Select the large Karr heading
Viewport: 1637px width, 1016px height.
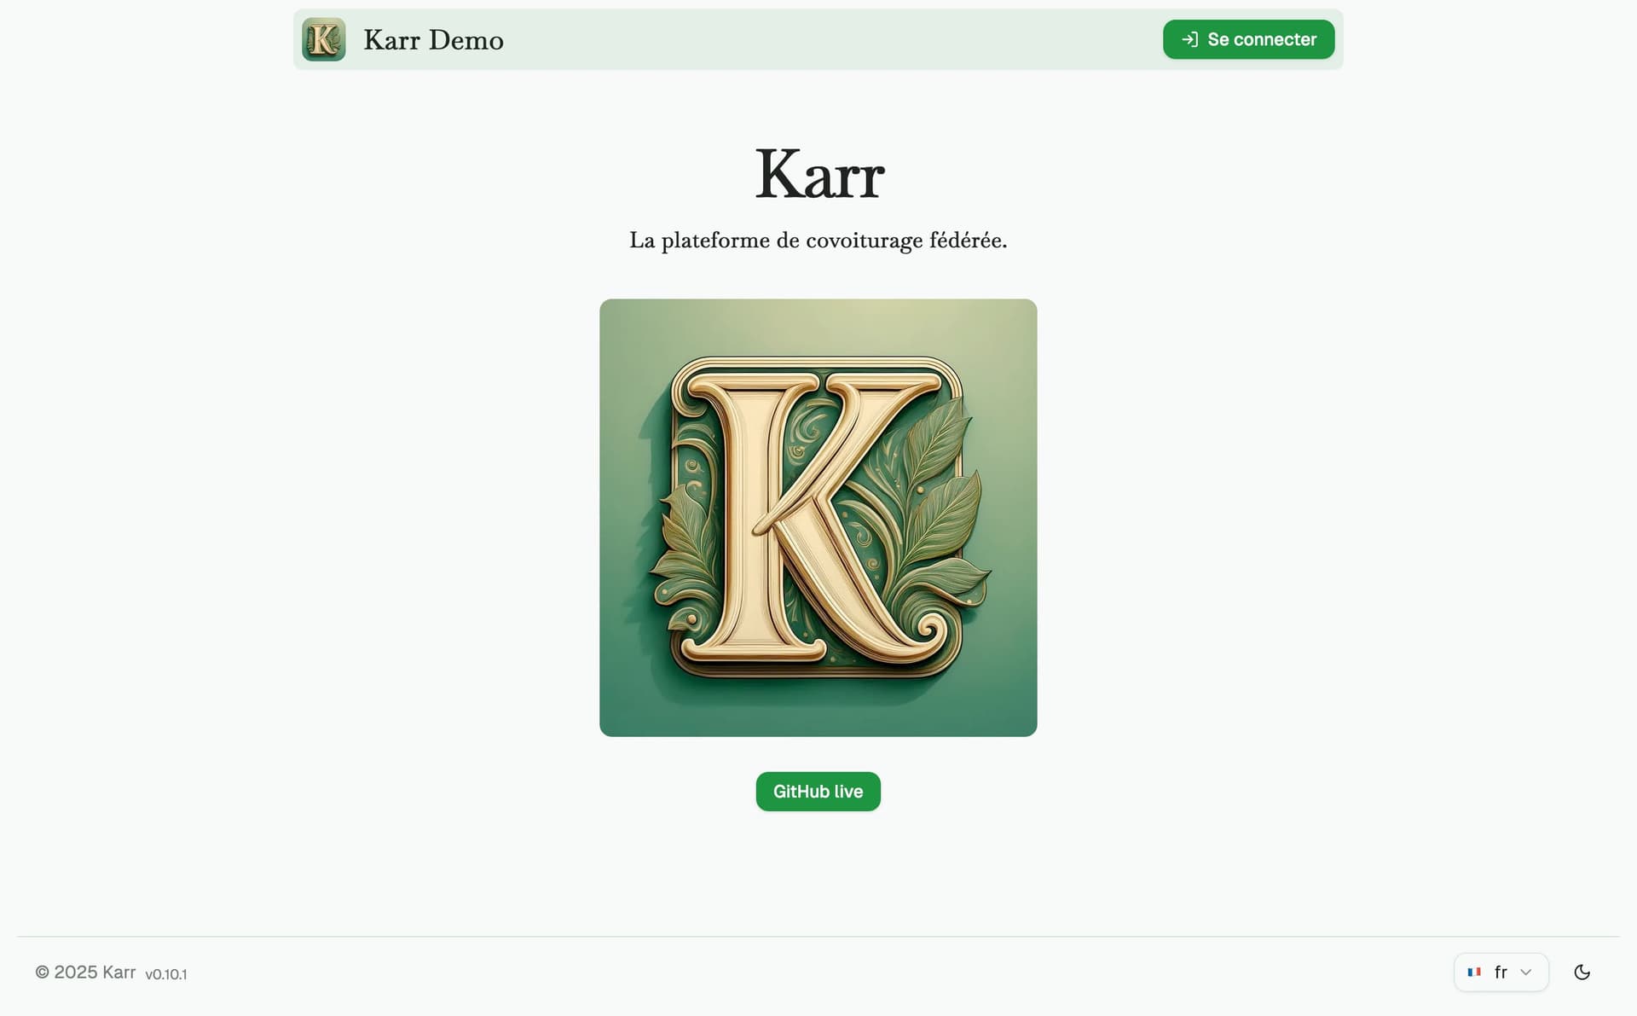tap(819, 175)
